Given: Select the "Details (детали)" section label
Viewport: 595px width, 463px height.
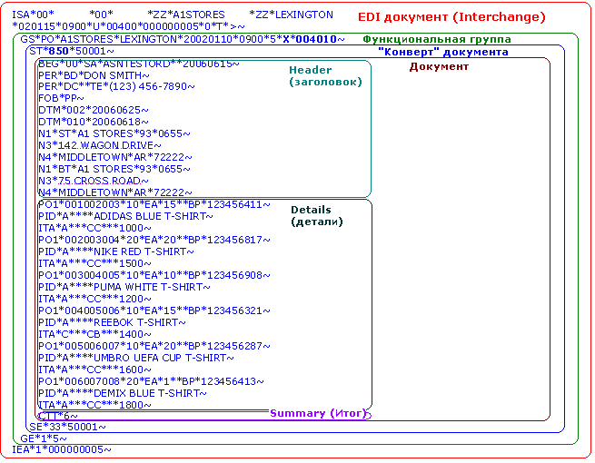Looking at the screenshot, I should click(x=316, y=216).
